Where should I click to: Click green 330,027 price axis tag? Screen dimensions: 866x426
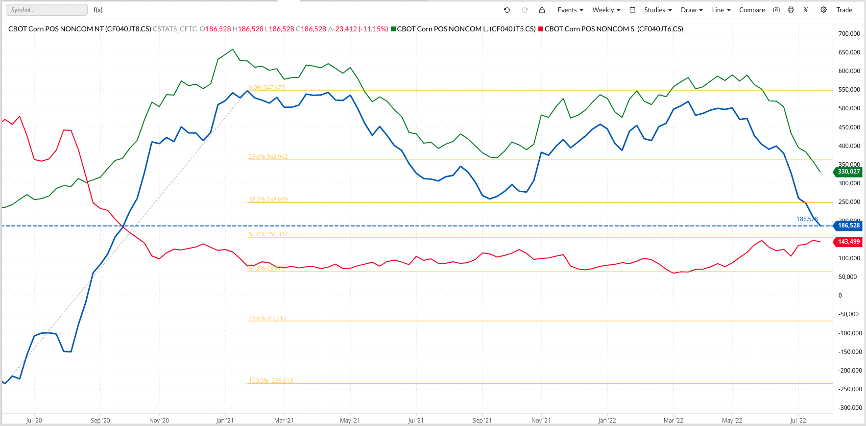(848, 172)
